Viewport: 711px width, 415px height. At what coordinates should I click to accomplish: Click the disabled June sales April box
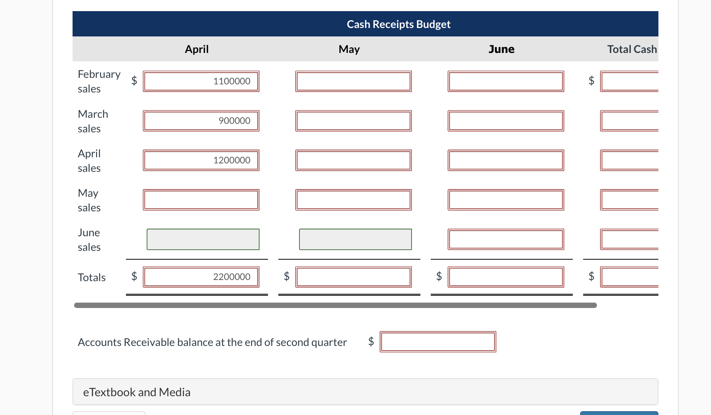coord(203,239)
